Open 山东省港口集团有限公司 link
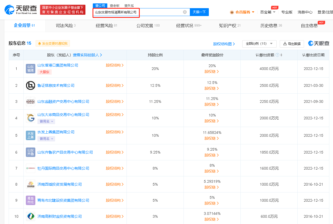This screenshot has height=224, width=333. point(58,65)
